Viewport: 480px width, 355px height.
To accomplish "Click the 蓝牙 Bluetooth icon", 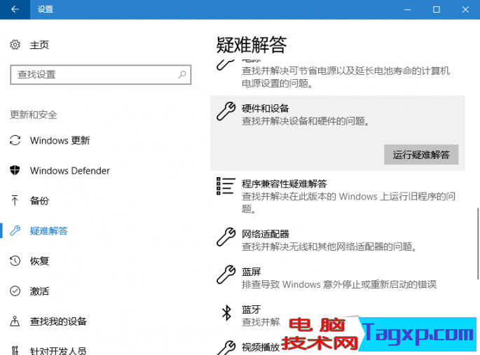I will coord(226,313).
